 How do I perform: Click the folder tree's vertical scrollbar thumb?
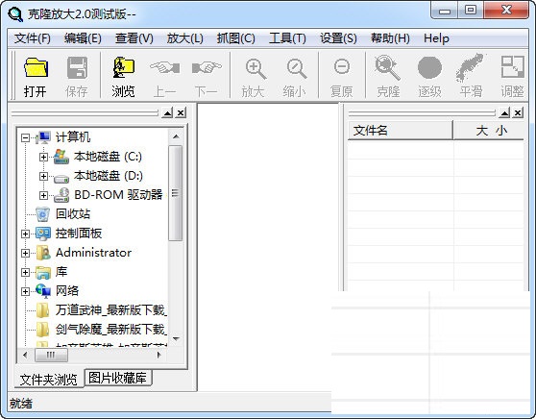click(x=176, y=193)
